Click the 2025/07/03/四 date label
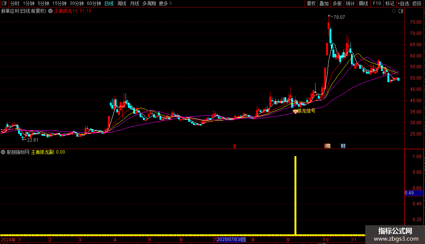This screenshot has height=244, width=425. 231,239
